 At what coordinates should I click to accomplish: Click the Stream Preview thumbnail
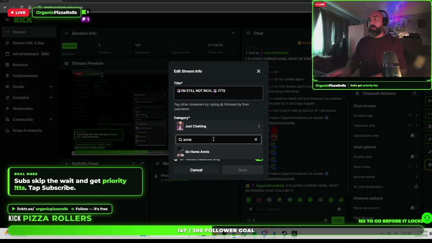pos(120,113)
